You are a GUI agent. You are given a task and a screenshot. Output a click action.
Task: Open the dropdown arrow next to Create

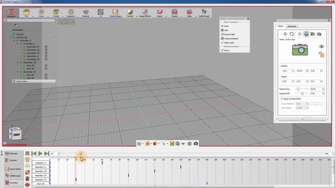pyautogui.click(x=63, y=16)
